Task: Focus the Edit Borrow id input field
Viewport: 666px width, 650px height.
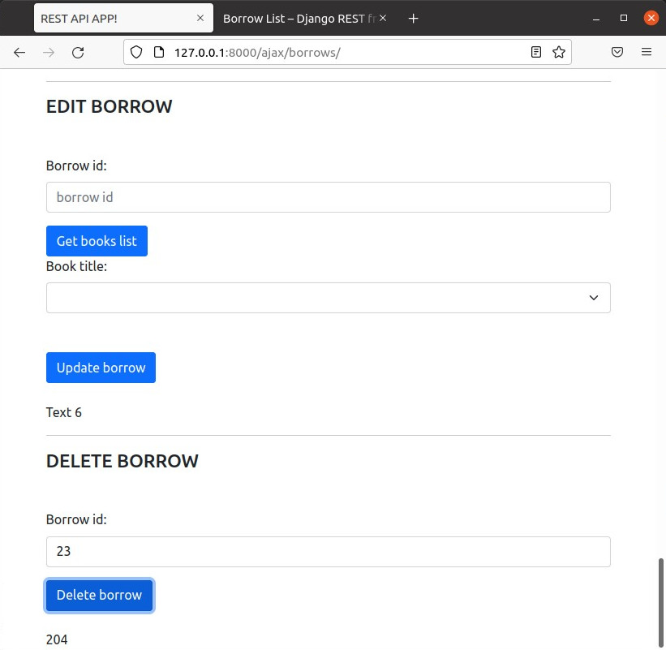Action: click(x=328, y=197)
